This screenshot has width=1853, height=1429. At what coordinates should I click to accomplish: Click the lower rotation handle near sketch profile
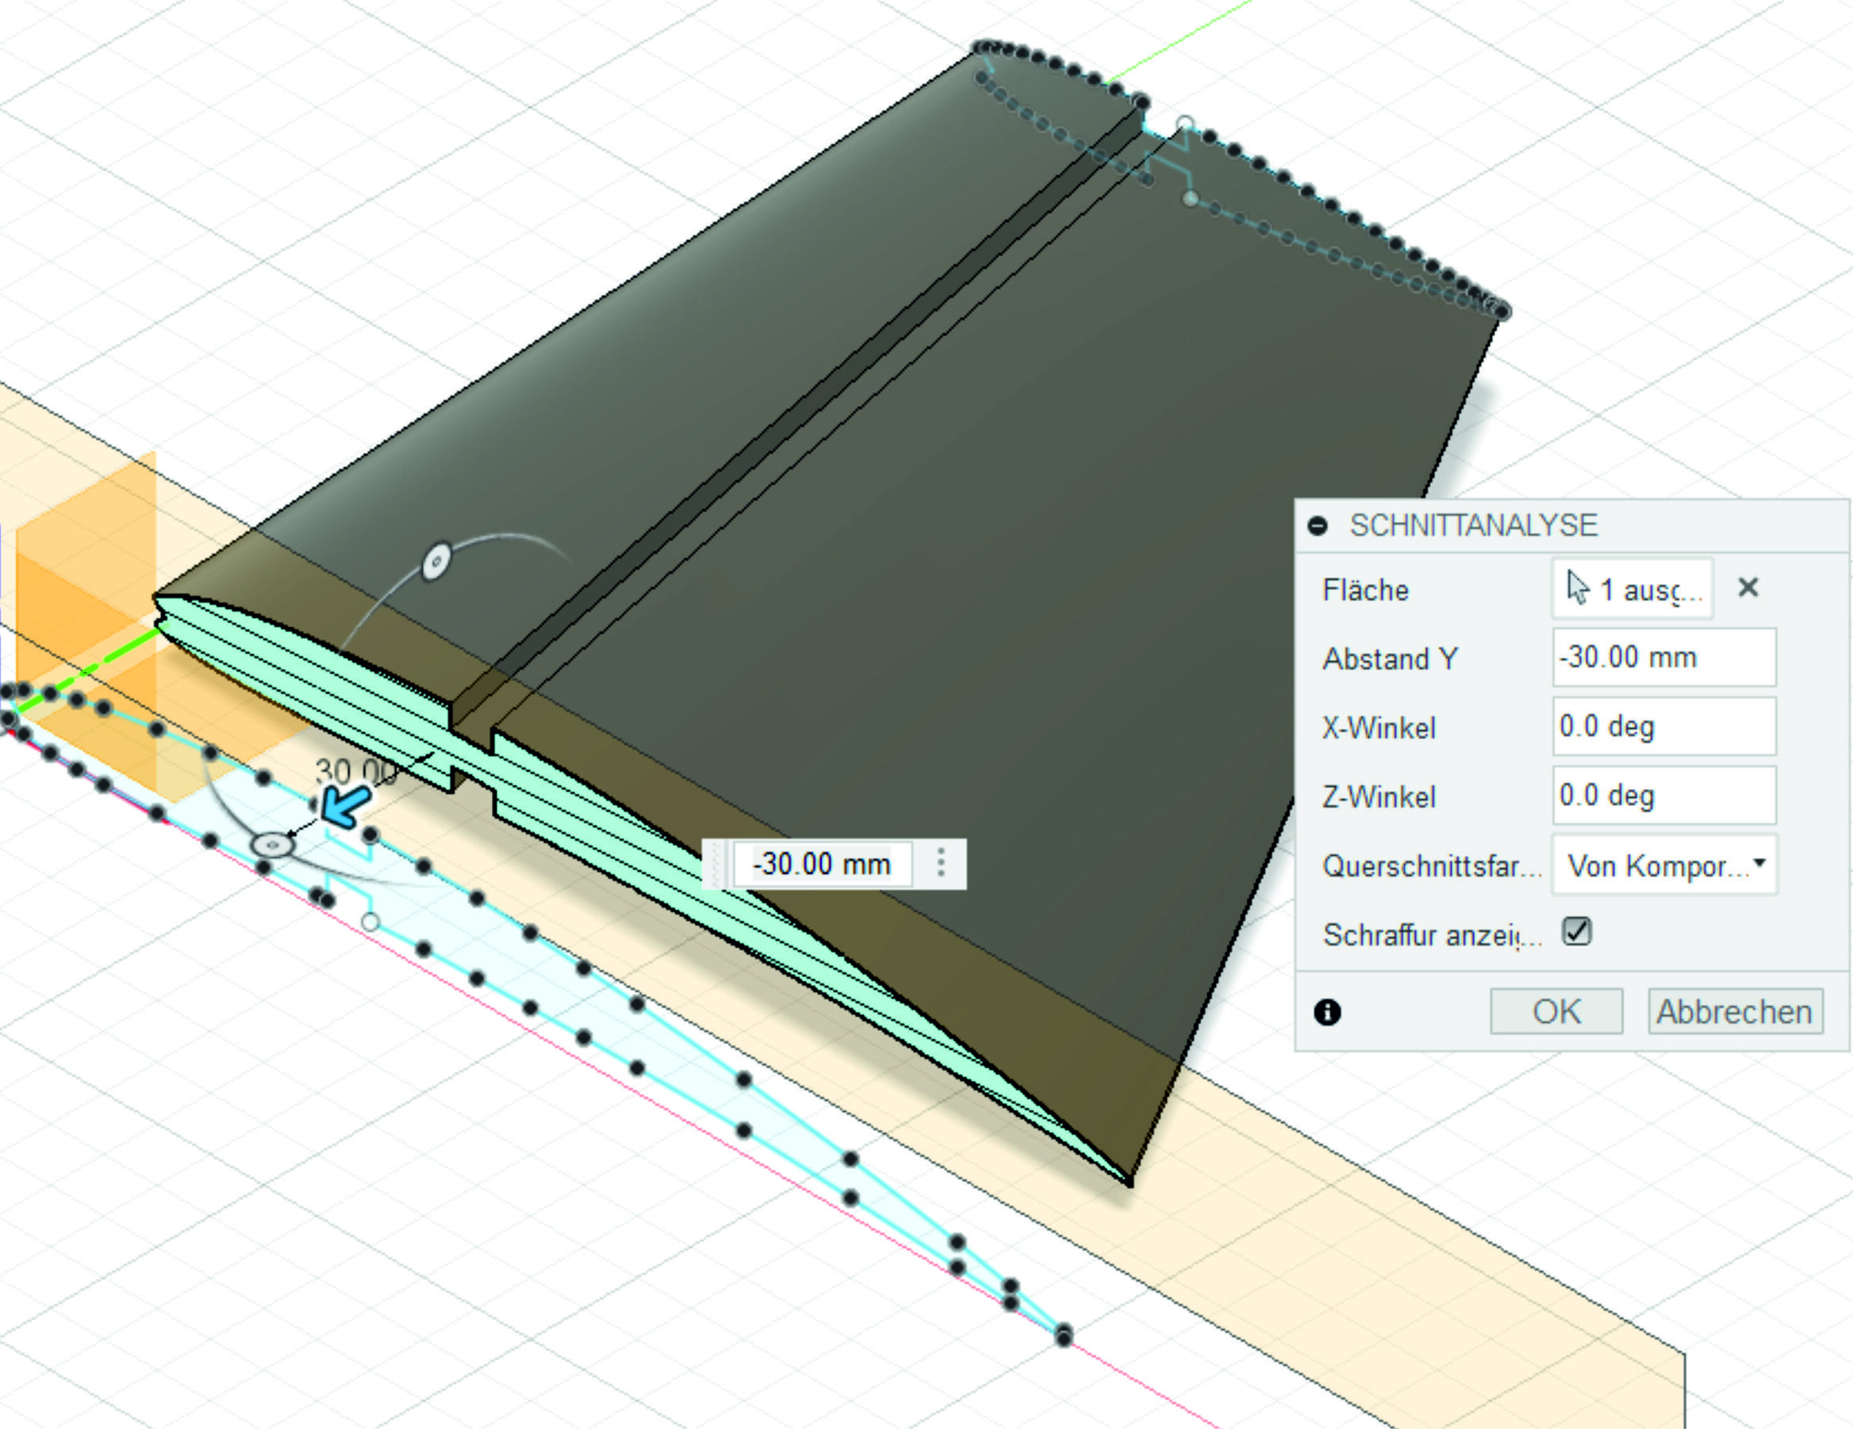click(x=273, y=845)
